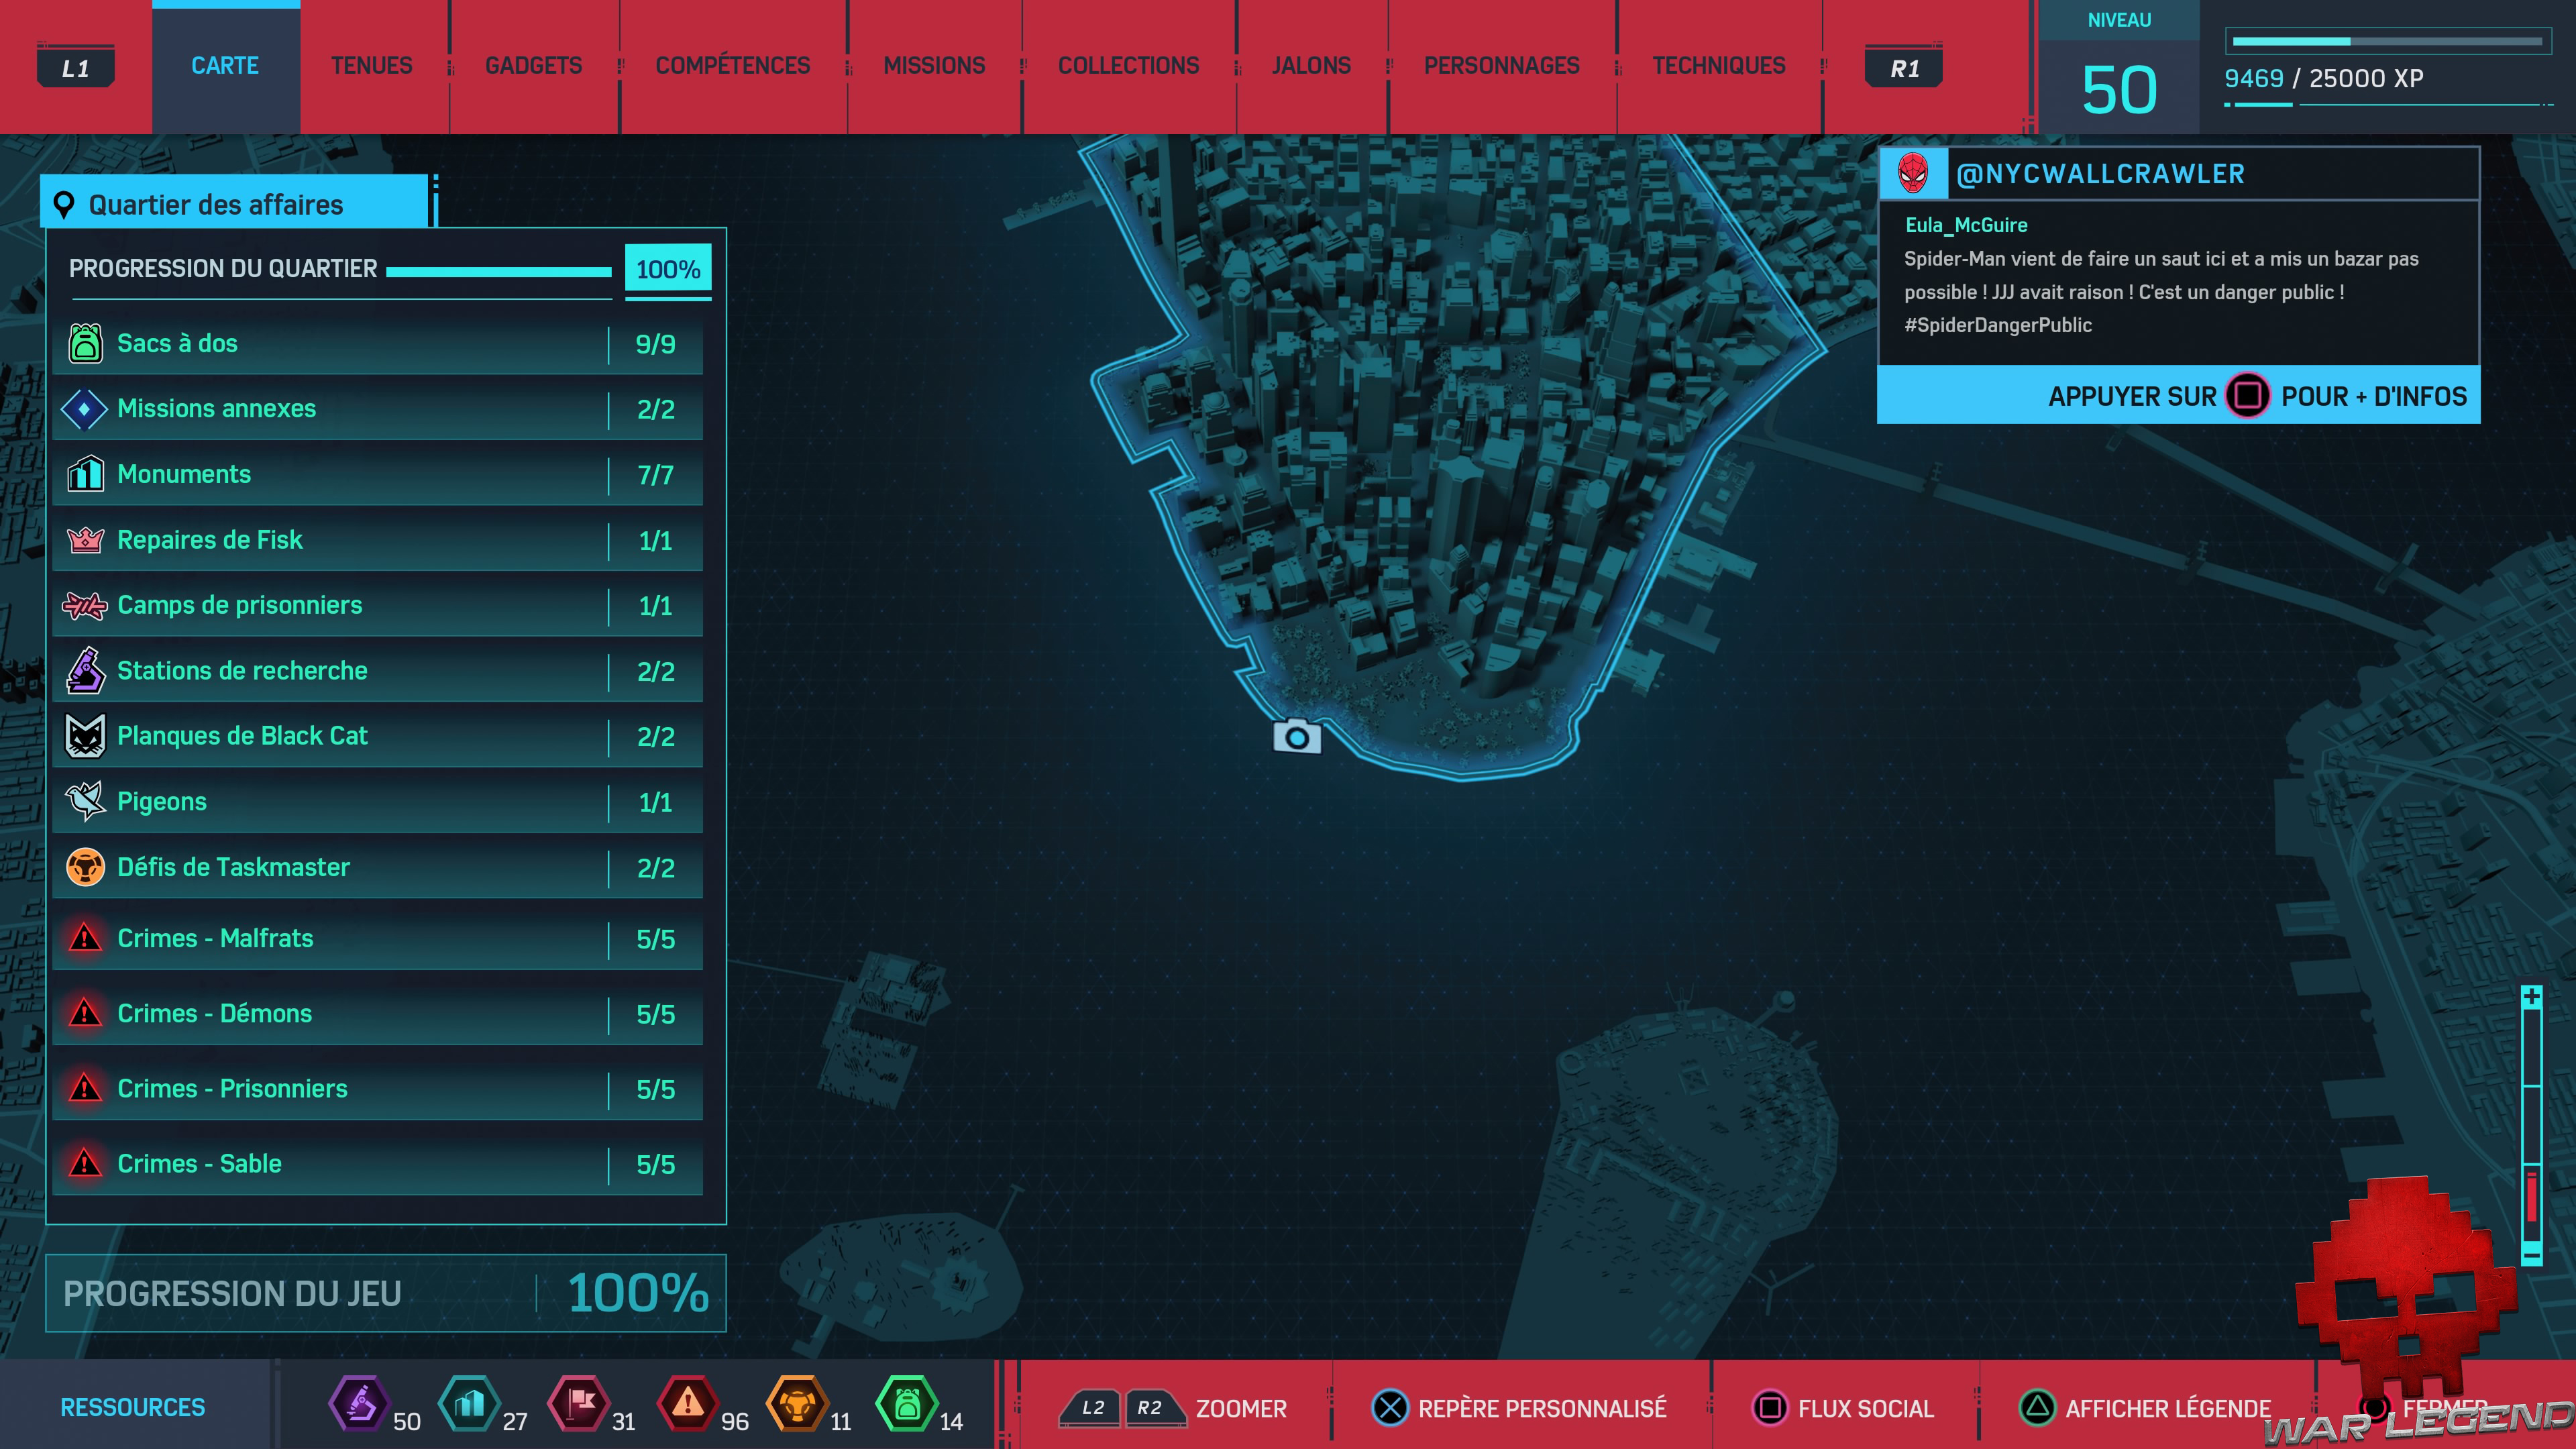Click AFFICHER LÉGENDE button
This screenshot has width=2576, height=1449.
click(2144, 1408)
